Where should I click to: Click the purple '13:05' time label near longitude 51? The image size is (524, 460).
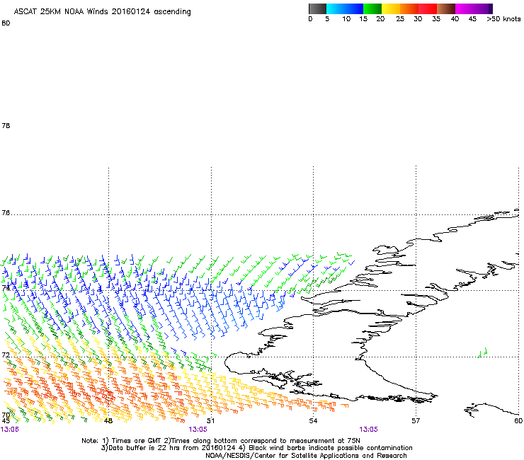click(198, 430)
